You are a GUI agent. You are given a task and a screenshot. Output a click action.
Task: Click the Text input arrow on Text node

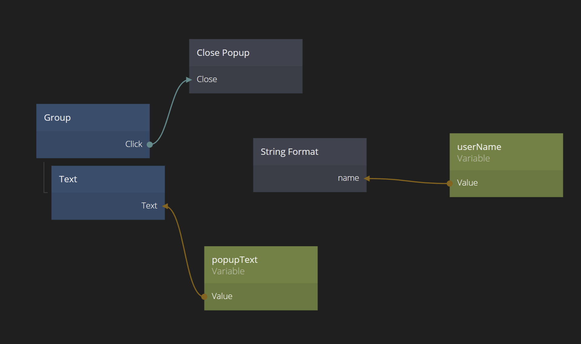pos(165,206)
